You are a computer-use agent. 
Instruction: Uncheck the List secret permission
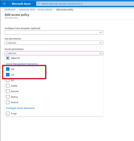pyautogui.click(x=8, y=75)
